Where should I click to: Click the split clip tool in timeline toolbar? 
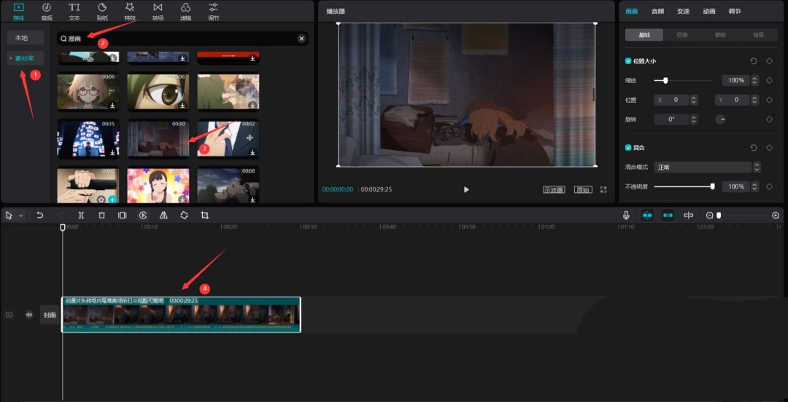81,216
